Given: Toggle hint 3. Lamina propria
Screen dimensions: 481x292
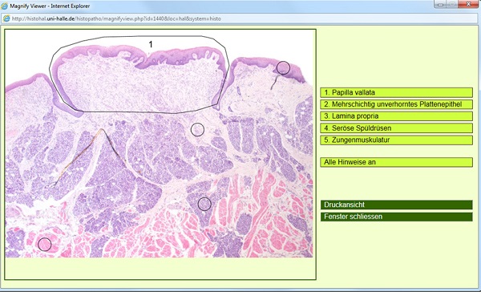Looking at the screenshot, I should [396, 116].
